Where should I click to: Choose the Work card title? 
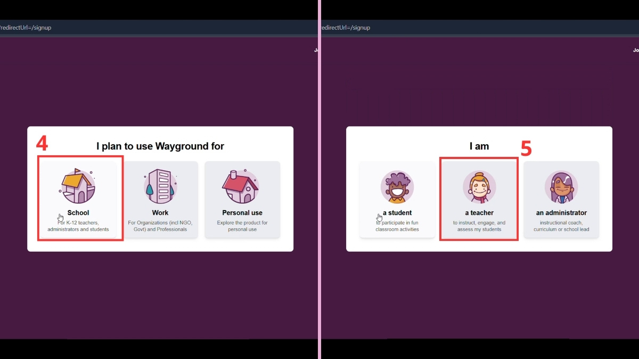coord(160,213)
